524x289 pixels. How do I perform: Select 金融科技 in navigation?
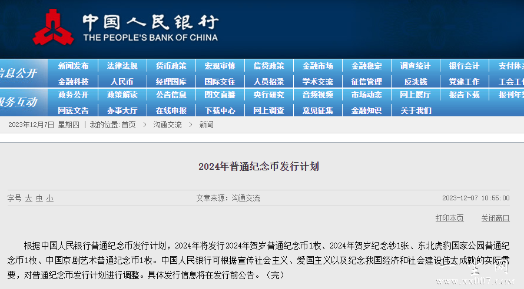[x=73, y=82]
